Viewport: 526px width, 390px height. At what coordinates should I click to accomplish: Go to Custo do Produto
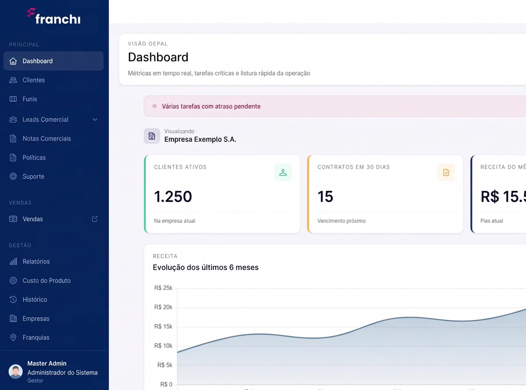click(53, 280)
